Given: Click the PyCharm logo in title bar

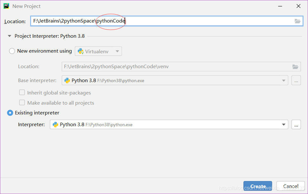Looking at the screenshot, I should [x=6, y=6].
